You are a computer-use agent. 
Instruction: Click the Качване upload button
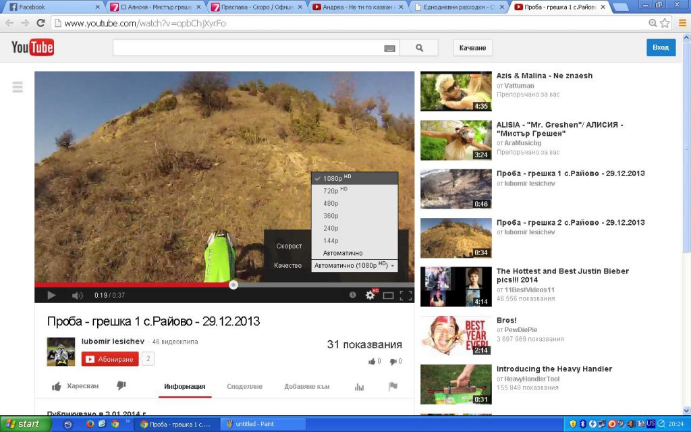point(472,48)
